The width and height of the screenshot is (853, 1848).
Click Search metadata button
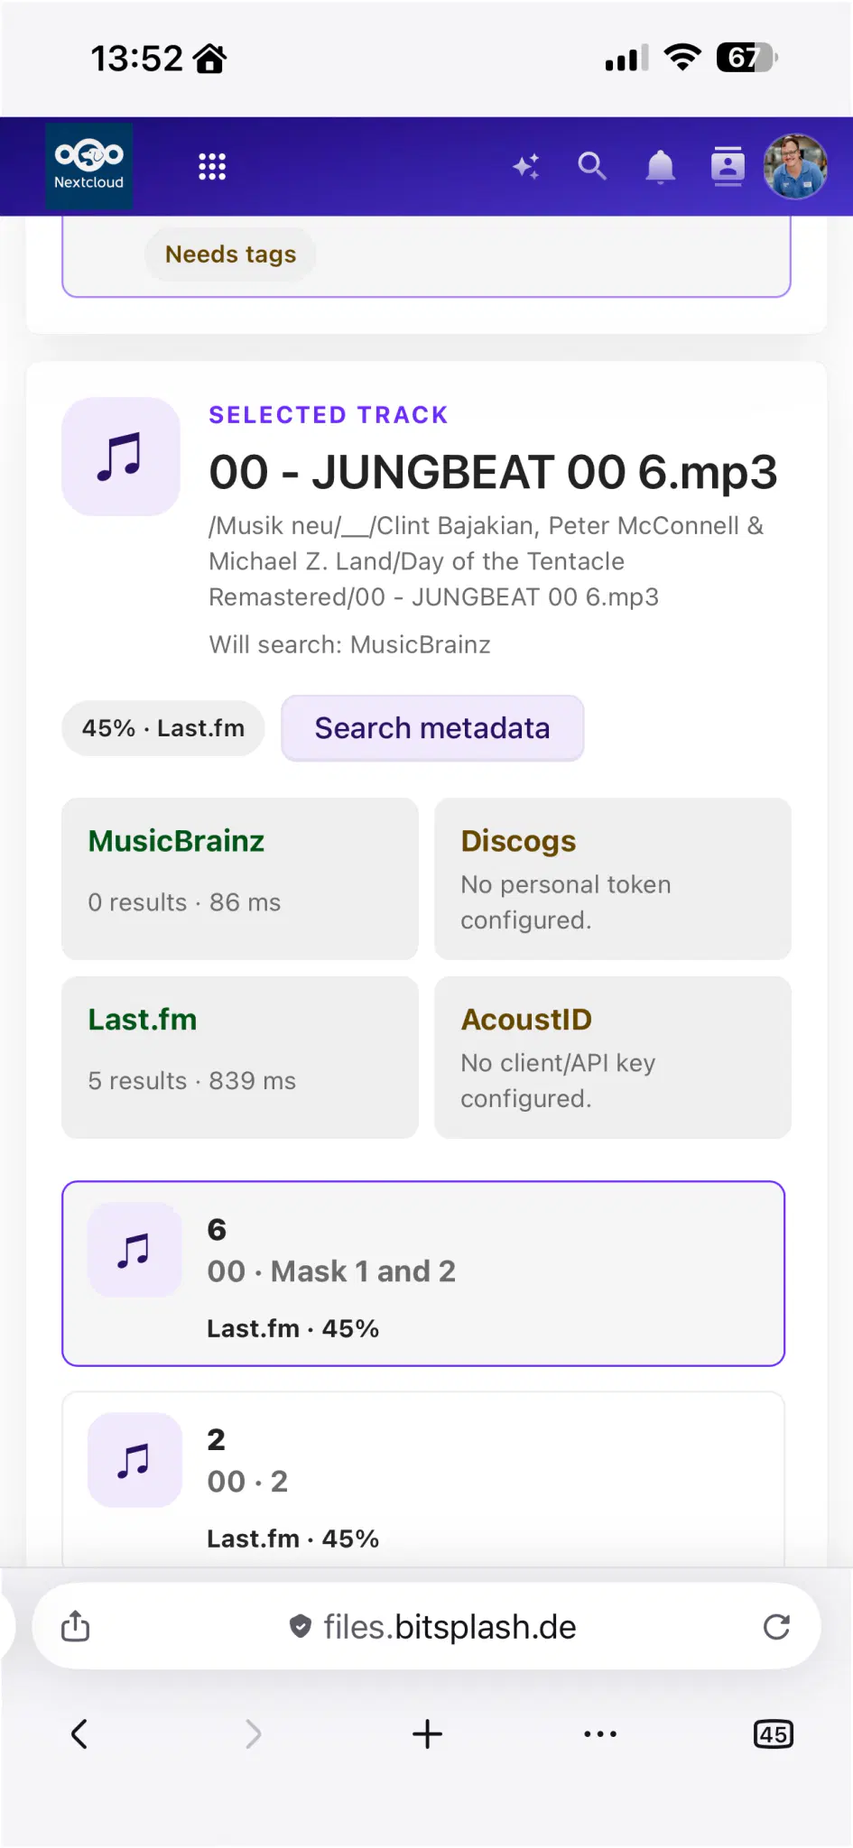click(x=432, y=728)
